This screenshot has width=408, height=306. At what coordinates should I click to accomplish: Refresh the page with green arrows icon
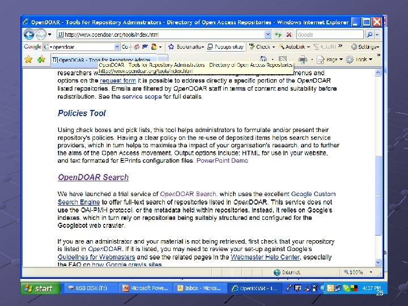(278, 35)
